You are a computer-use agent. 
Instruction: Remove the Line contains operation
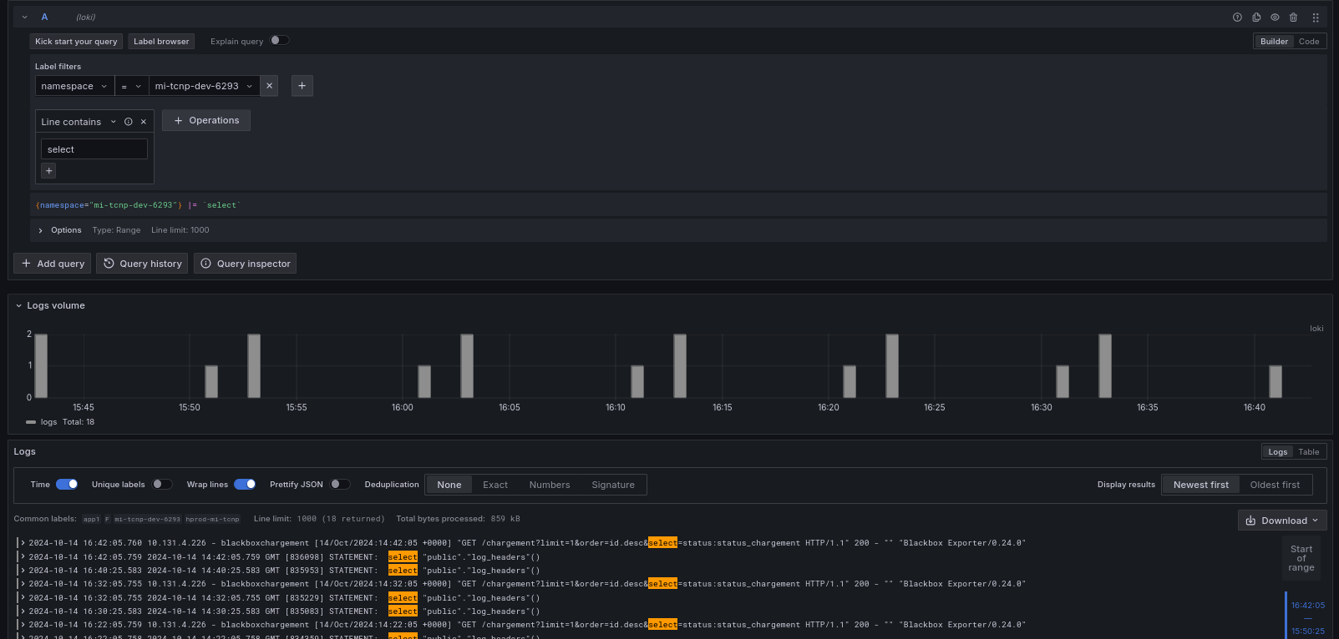144,122
